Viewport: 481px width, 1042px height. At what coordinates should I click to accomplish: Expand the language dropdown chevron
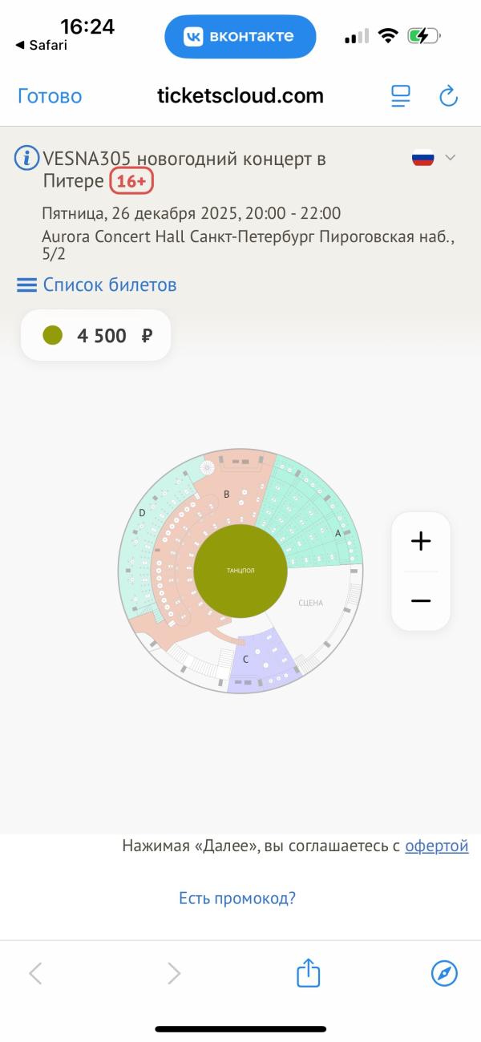click(451, 157)
